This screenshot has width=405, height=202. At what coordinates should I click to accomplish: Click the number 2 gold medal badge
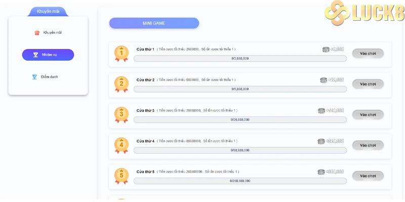[121, 84]
